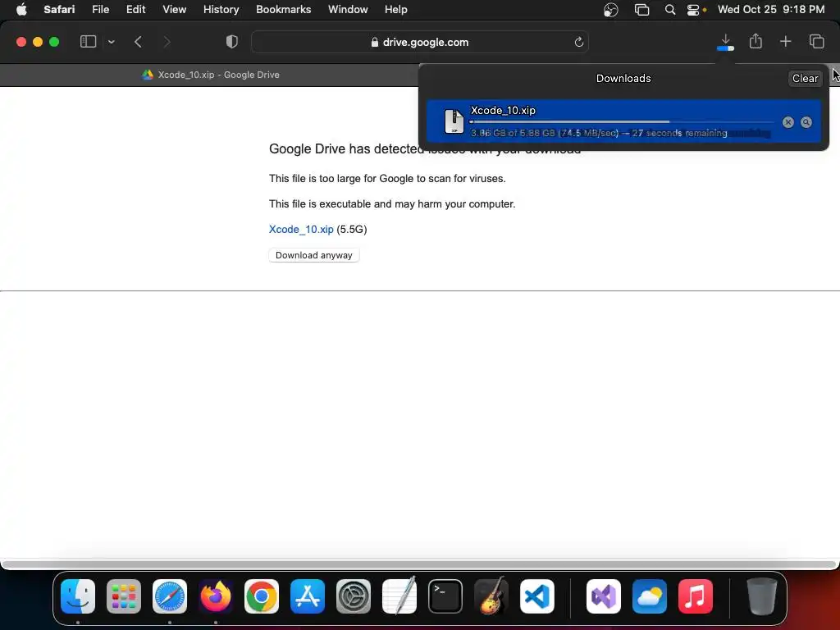
Task: Open the Trash in the Dock
Action: (762, 596)
